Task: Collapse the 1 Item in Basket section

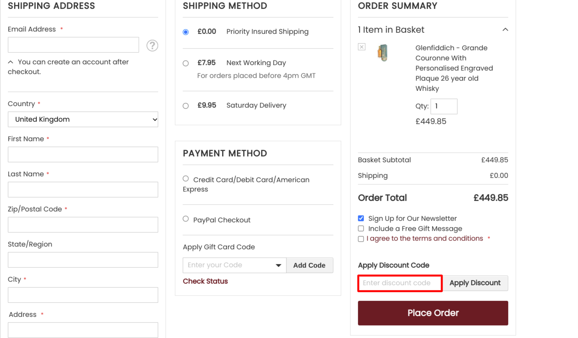Action: coord(505,29)
